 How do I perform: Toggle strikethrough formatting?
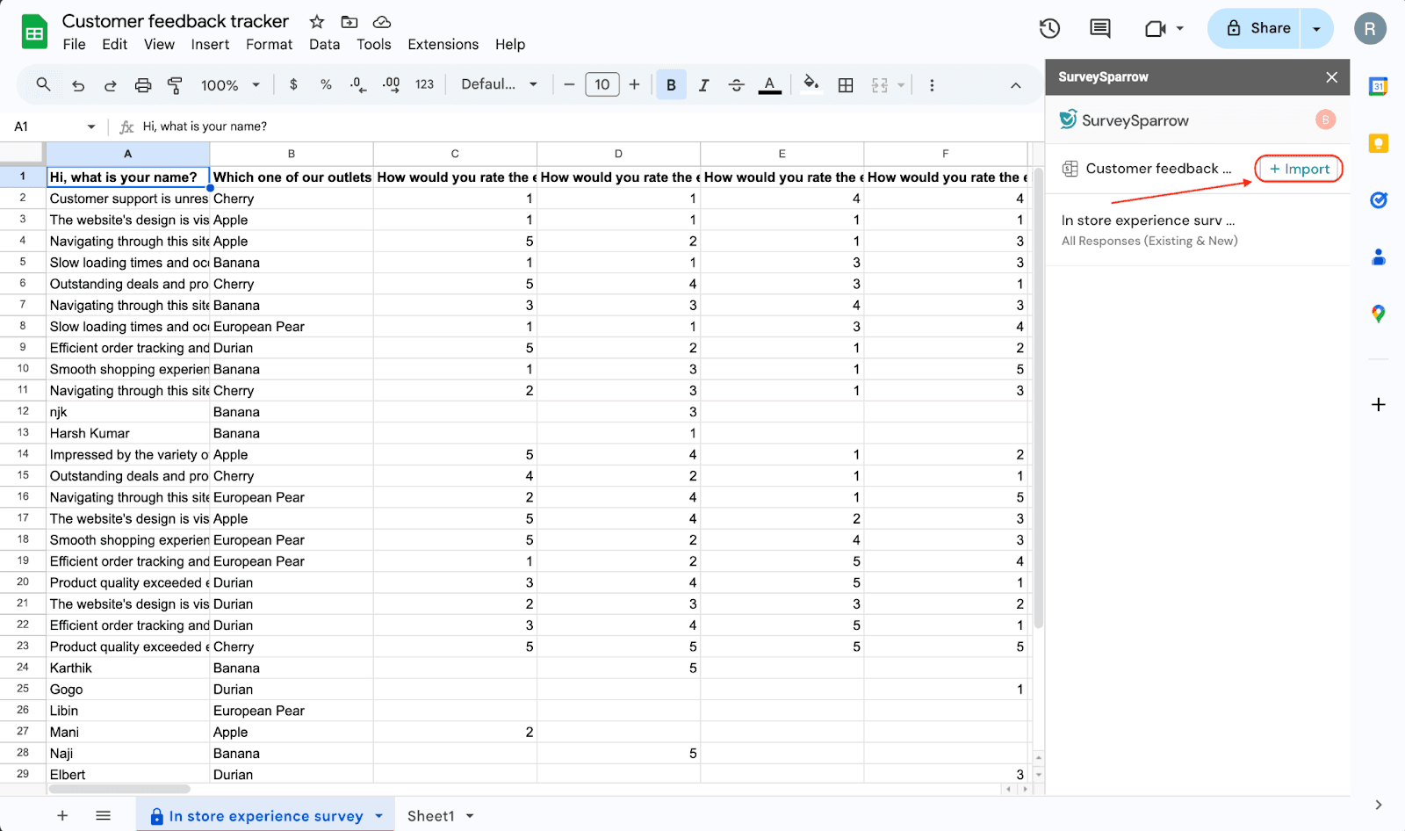tap(736, 85)
